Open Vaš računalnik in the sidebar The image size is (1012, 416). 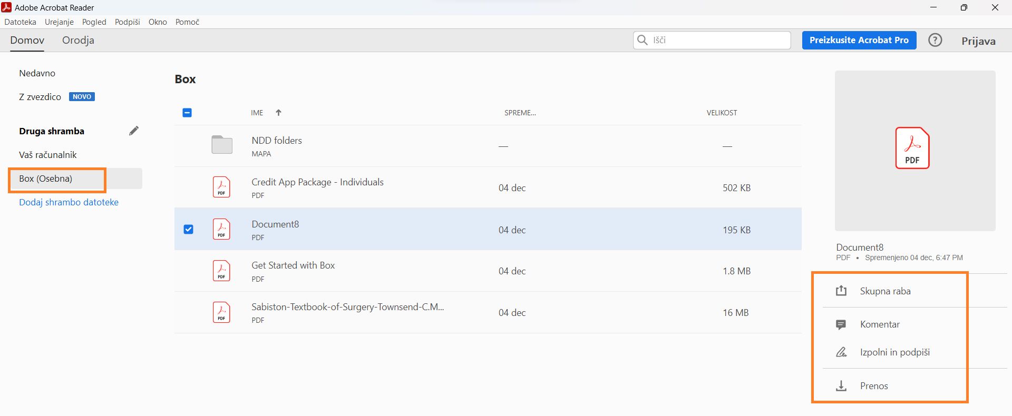pyautogui.click(x=48, y=155)
